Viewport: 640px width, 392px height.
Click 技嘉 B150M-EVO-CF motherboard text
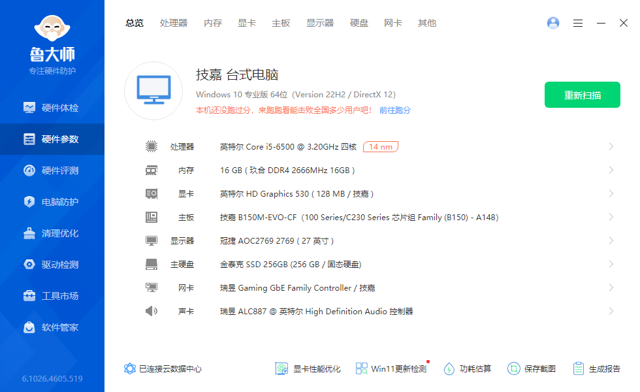[359, 217]
